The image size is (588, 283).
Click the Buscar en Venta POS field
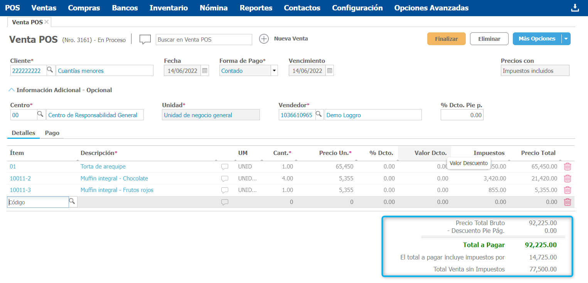(x=204, y=39)
